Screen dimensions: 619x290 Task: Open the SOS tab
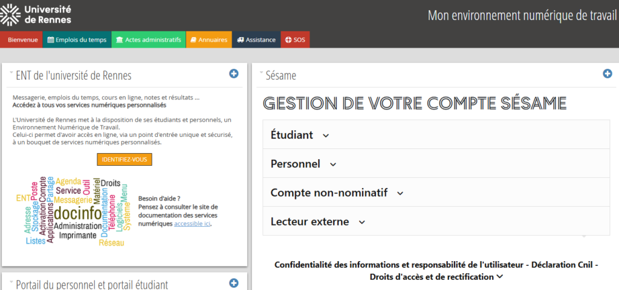pyautogui.click(x=295, y=40)
